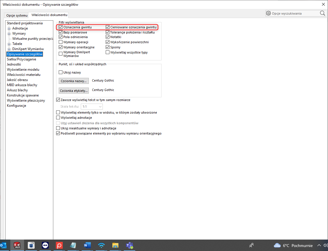The image size is (328, 251).
Task: Open MBD arkusza blachy settings
Action: 22,85
